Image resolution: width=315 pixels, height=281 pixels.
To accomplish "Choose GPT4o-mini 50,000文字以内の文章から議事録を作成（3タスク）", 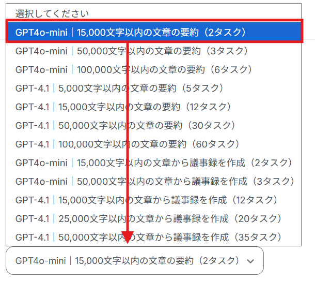I will coord(153,181).
